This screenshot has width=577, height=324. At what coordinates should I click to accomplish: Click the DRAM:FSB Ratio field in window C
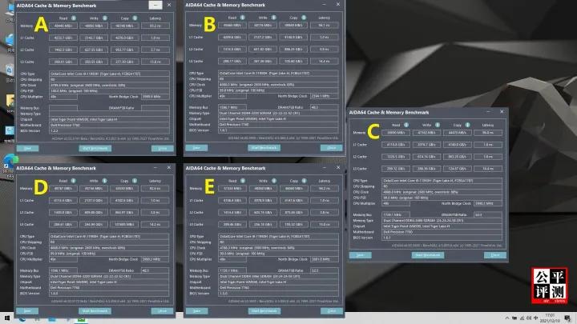tap(488, 214)
